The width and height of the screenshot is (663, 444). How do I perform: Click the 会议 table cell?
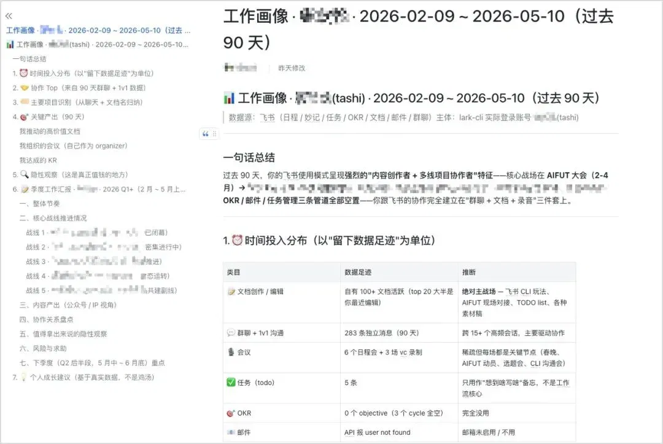pos(282,358)
